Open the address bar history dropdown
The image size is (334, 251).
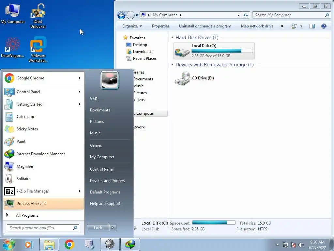238,15
